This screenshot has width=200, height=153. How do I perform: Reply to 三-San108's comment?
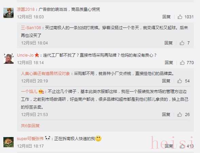(x=168, y=43)
